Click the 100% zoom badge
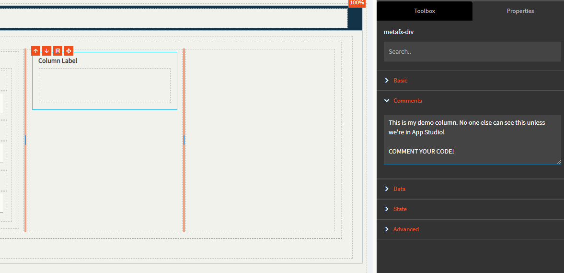The width and height of the screenshot is (564, 273). (x=357, y=3)
